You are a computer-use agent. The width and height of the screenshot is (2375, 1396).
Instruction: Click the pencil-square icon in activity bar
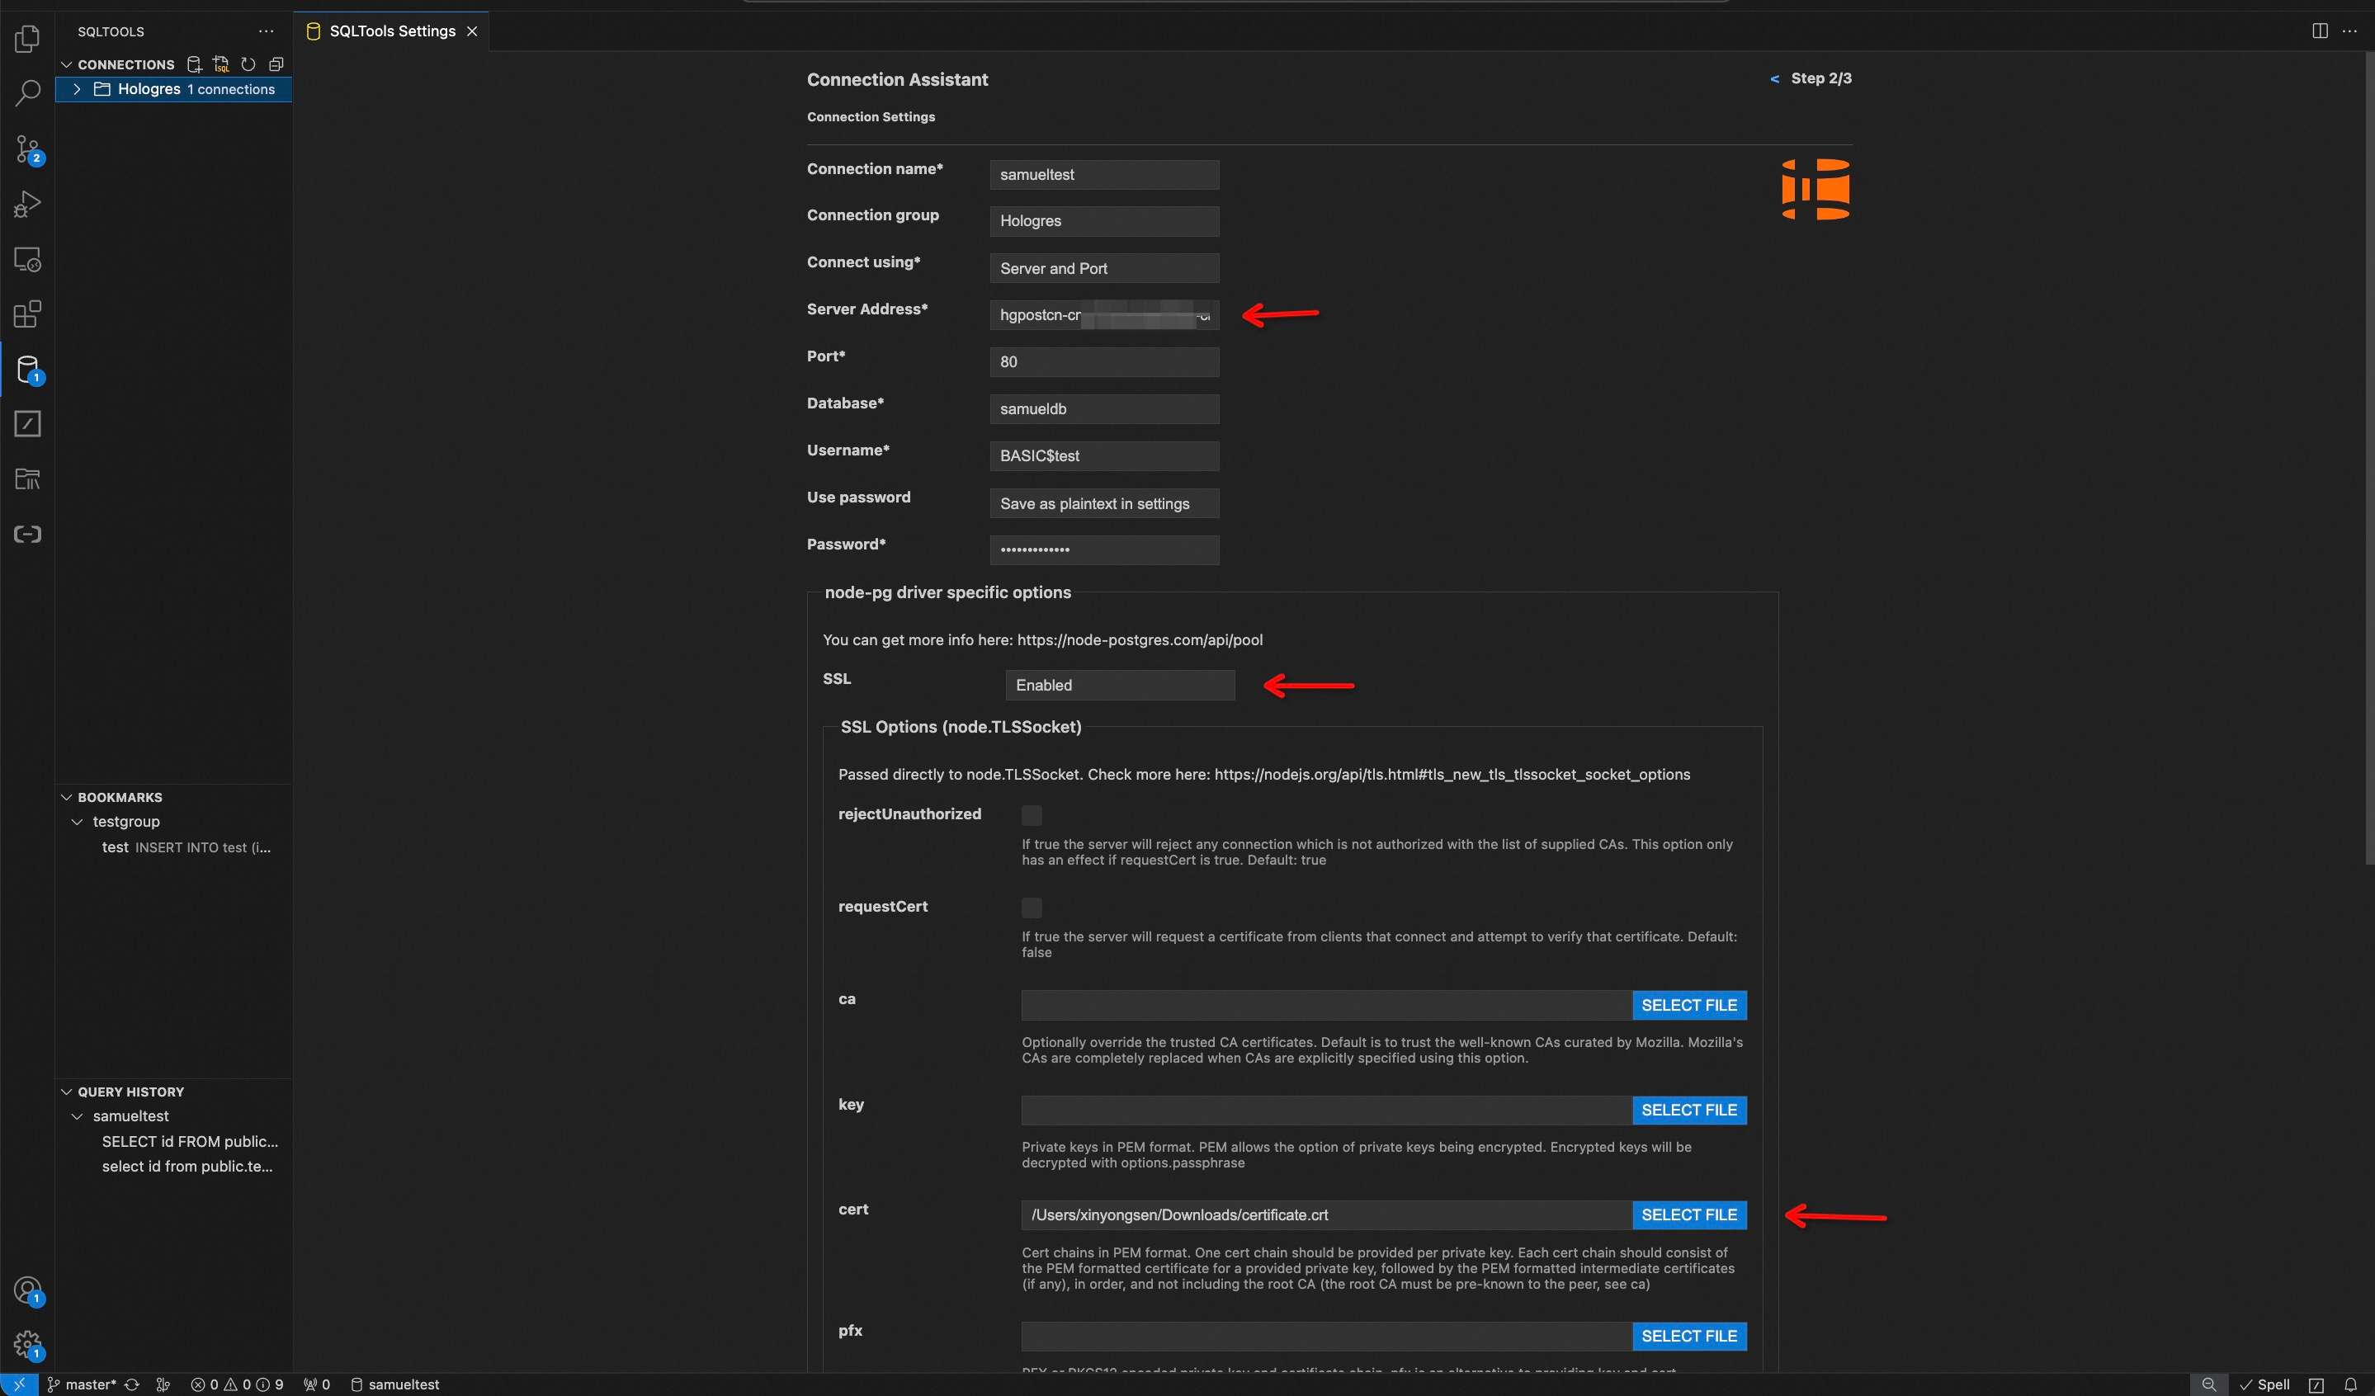[x=27, y=424]
